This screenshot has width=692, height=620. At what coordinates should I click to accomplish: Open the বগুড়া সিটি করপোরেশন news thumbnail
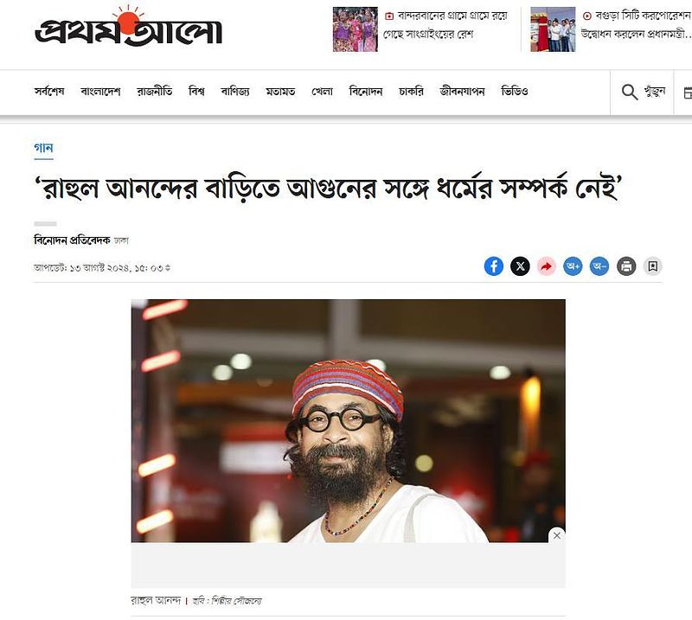click(x=553, y=29)
